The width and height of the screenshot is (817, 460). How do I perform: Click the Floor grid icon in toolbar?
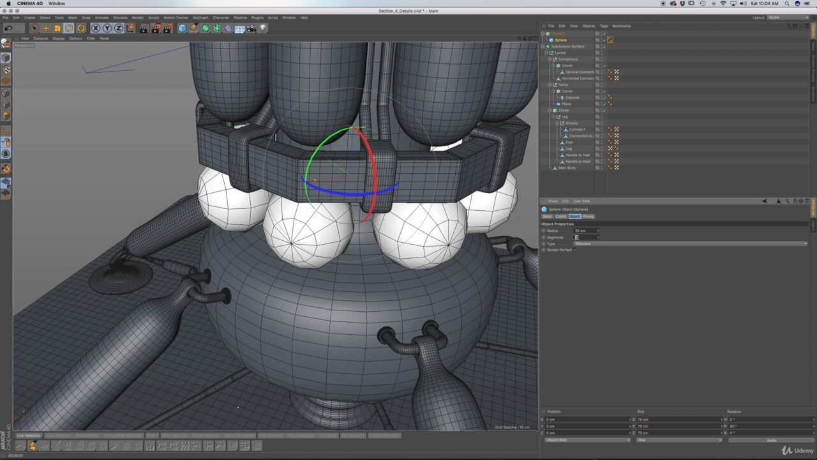[x=240, y=28]
